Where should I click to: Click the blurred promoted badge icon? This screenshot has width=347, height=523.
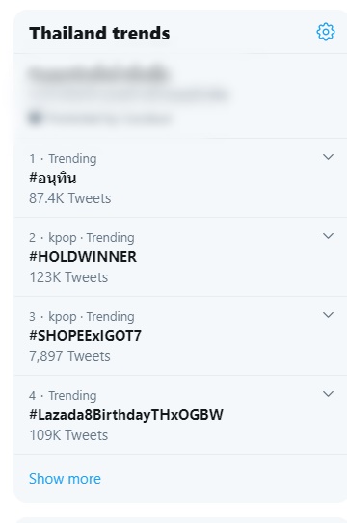[x=36, y=118]
